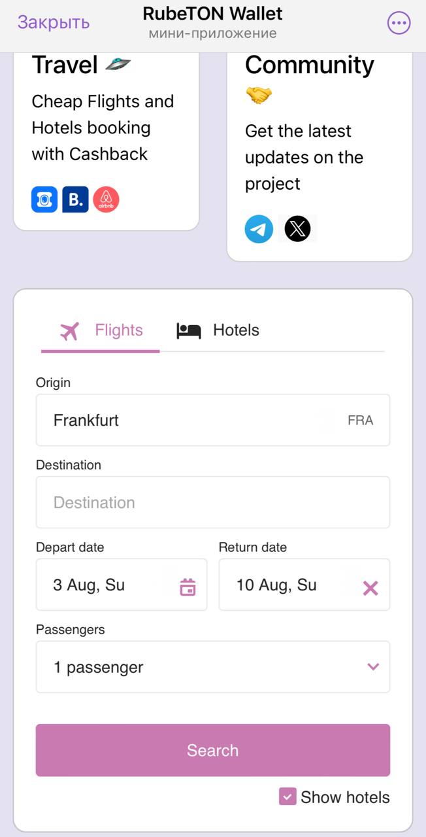Screen dimensions: 426x837
Task: Open the Telegram icon in Community card
Action: click(x=259, y=229)
